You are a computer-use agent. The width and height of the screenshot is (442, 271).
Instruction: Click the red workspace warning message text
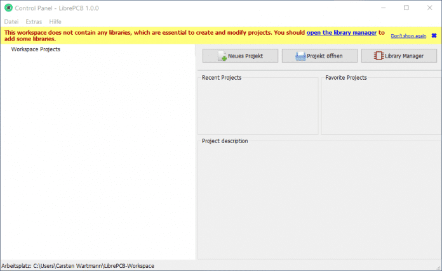(x=152, y=32)
